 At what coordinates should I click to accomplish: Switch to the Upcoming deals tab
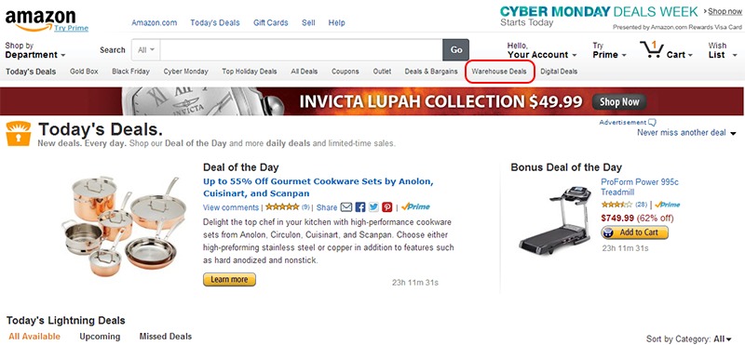[100, 337]
